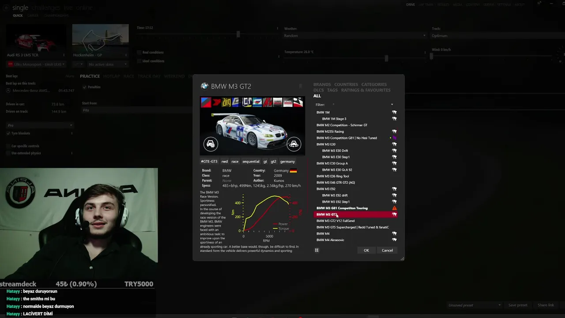Open car setup via the car-gear icon

click(211, 144)
